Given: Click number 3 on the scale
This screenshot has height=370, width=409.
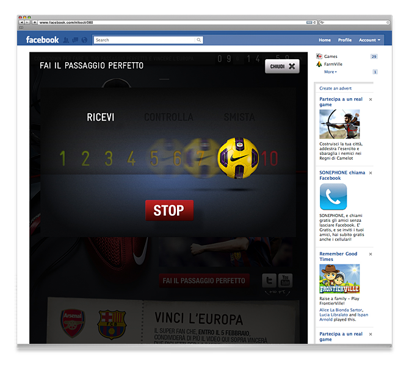Looking at the screenshot, I should pos(109,158).
